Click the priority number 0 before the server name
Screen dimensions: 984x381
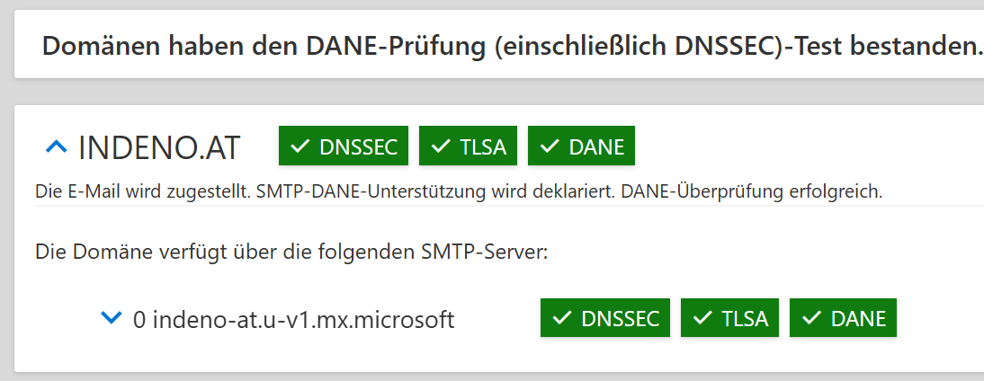pyautogui.click(x=140, y=320)
